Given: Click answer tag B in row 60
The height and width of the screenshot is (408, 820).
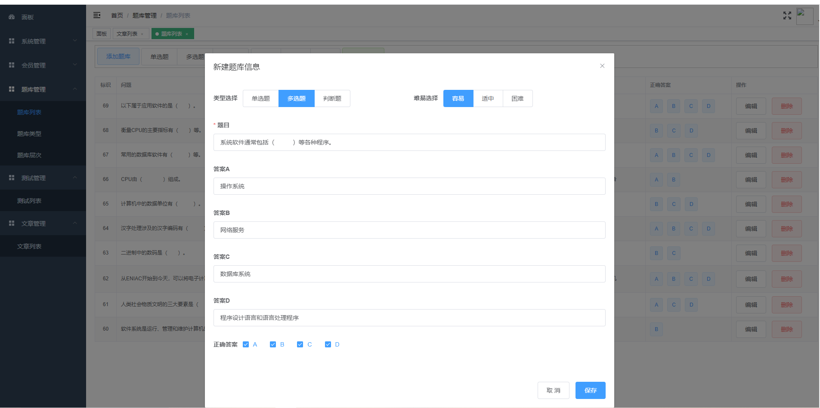Looking at the screenshot, I should pyautogui.click(x=656, y=329).
